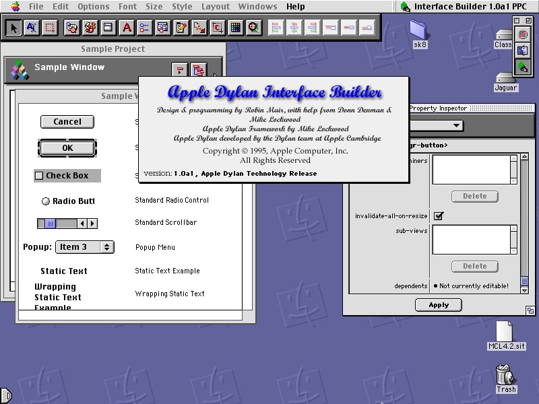Viewport: 539px width, 404px height.
Task: Click the sample scrollbar right arrow
Action: click(92, 224)
